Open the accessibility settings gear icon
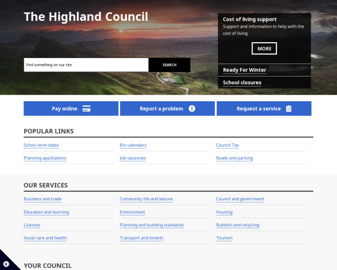The height and width of the screenshot is (270, 337). [6, 264]
